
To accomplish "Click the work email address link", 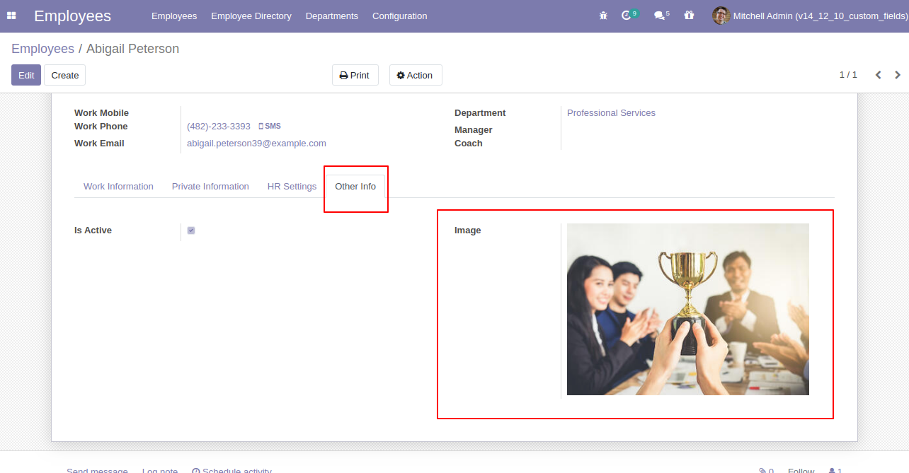I will click(x=256, y=143).
